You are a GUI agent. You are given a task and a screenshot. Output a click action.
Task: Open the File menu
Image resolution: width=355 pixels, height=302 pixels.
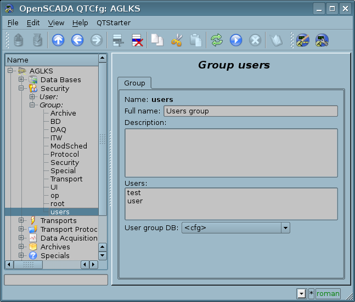pyautogui.click(x=13, y=23)
